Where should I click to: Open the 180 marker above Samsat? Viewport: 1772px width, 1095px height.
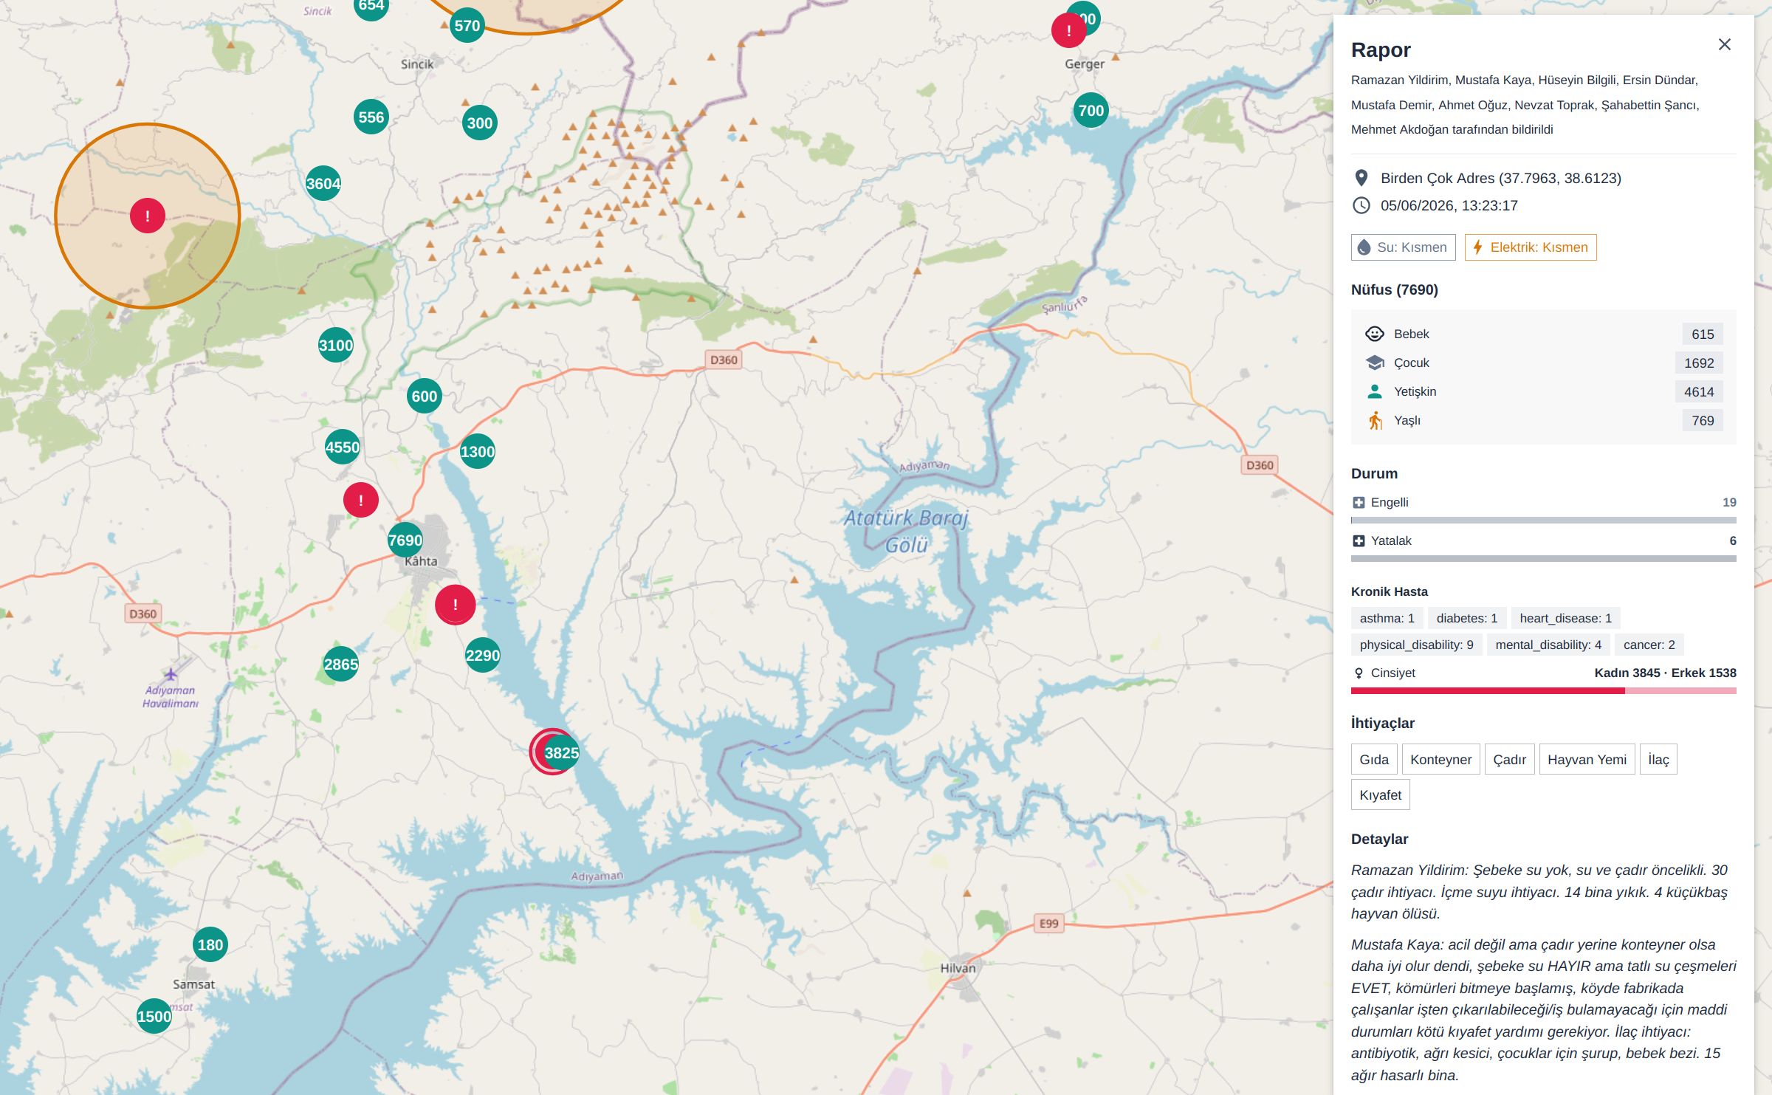tap(210, 944)
